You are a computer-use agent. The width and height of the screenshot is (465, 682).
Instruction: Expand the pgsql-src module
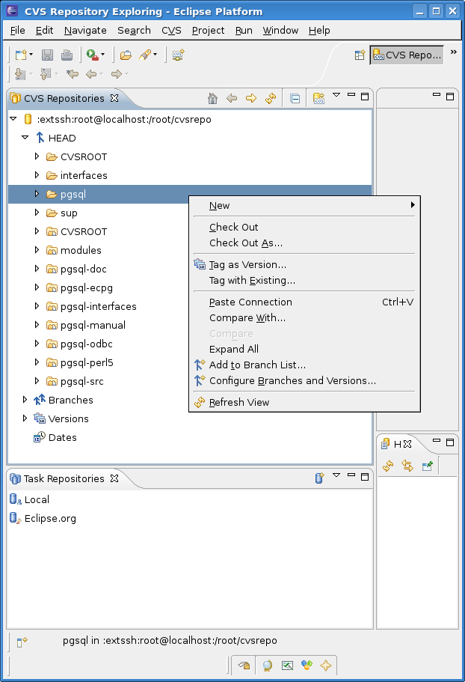click(x=37, y=381)
